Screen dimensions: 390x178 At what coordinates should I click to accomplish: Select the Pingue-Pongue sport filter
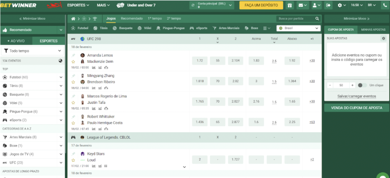click(171, 28)
